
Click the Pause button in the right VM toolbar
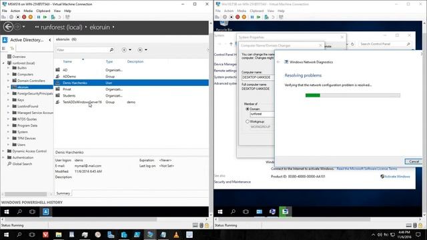pos(252,17)
